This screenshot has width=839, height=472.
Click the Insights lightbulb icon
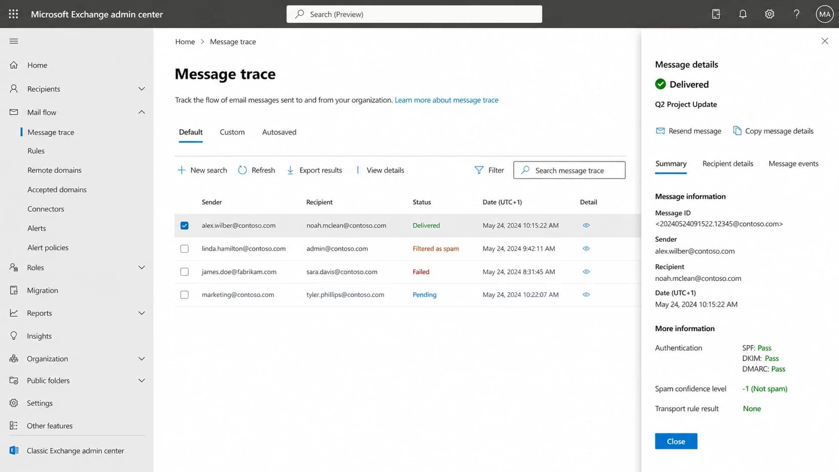click(x=14, y=336)
